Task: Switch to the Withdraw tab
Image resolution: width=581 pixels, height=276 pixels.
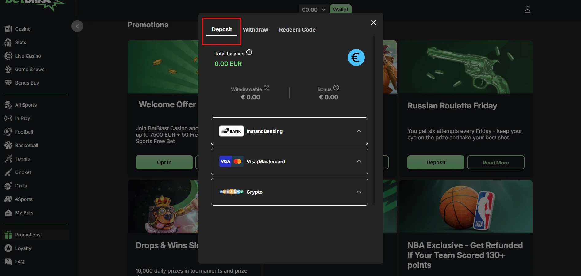Action: click(256, 30)
